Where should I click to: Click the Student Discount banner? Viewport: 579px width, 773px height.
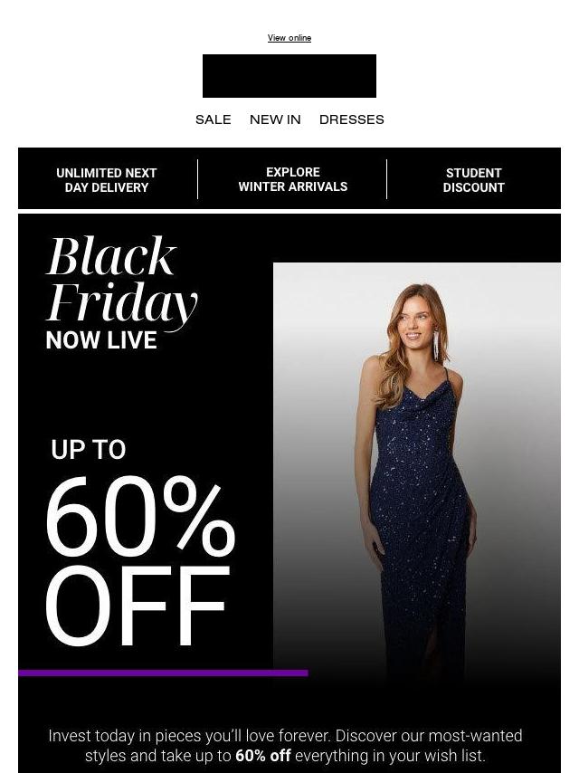pos(473,180)
